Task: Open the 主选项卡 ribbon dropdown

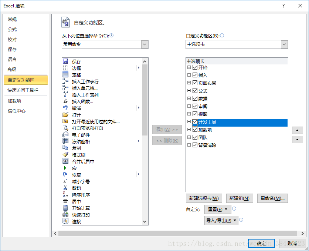Action: click(284, 44)
